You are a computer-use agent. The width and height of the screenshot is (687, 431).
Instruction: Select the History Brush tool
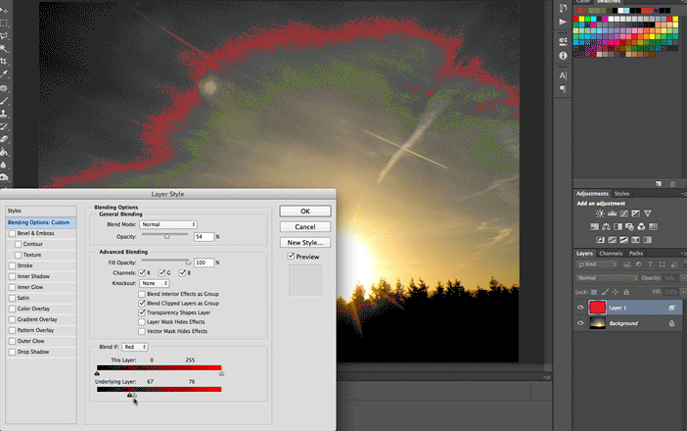coord(4,126)
